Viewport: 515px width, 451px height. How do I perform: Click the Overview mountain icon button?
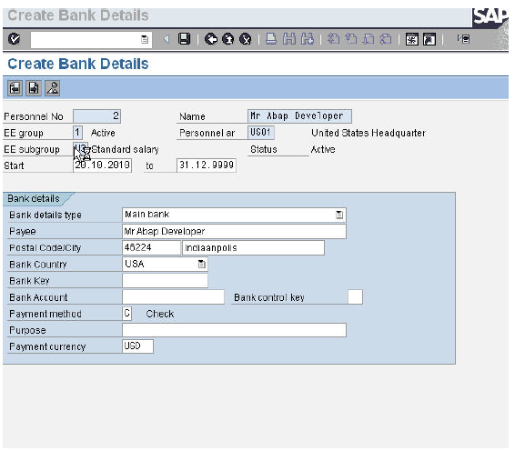tap(52, 88)
